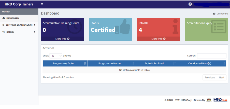The image size is (230, 109).
Task: Go to the Previous page of activities
Action: tap(210, 77)
